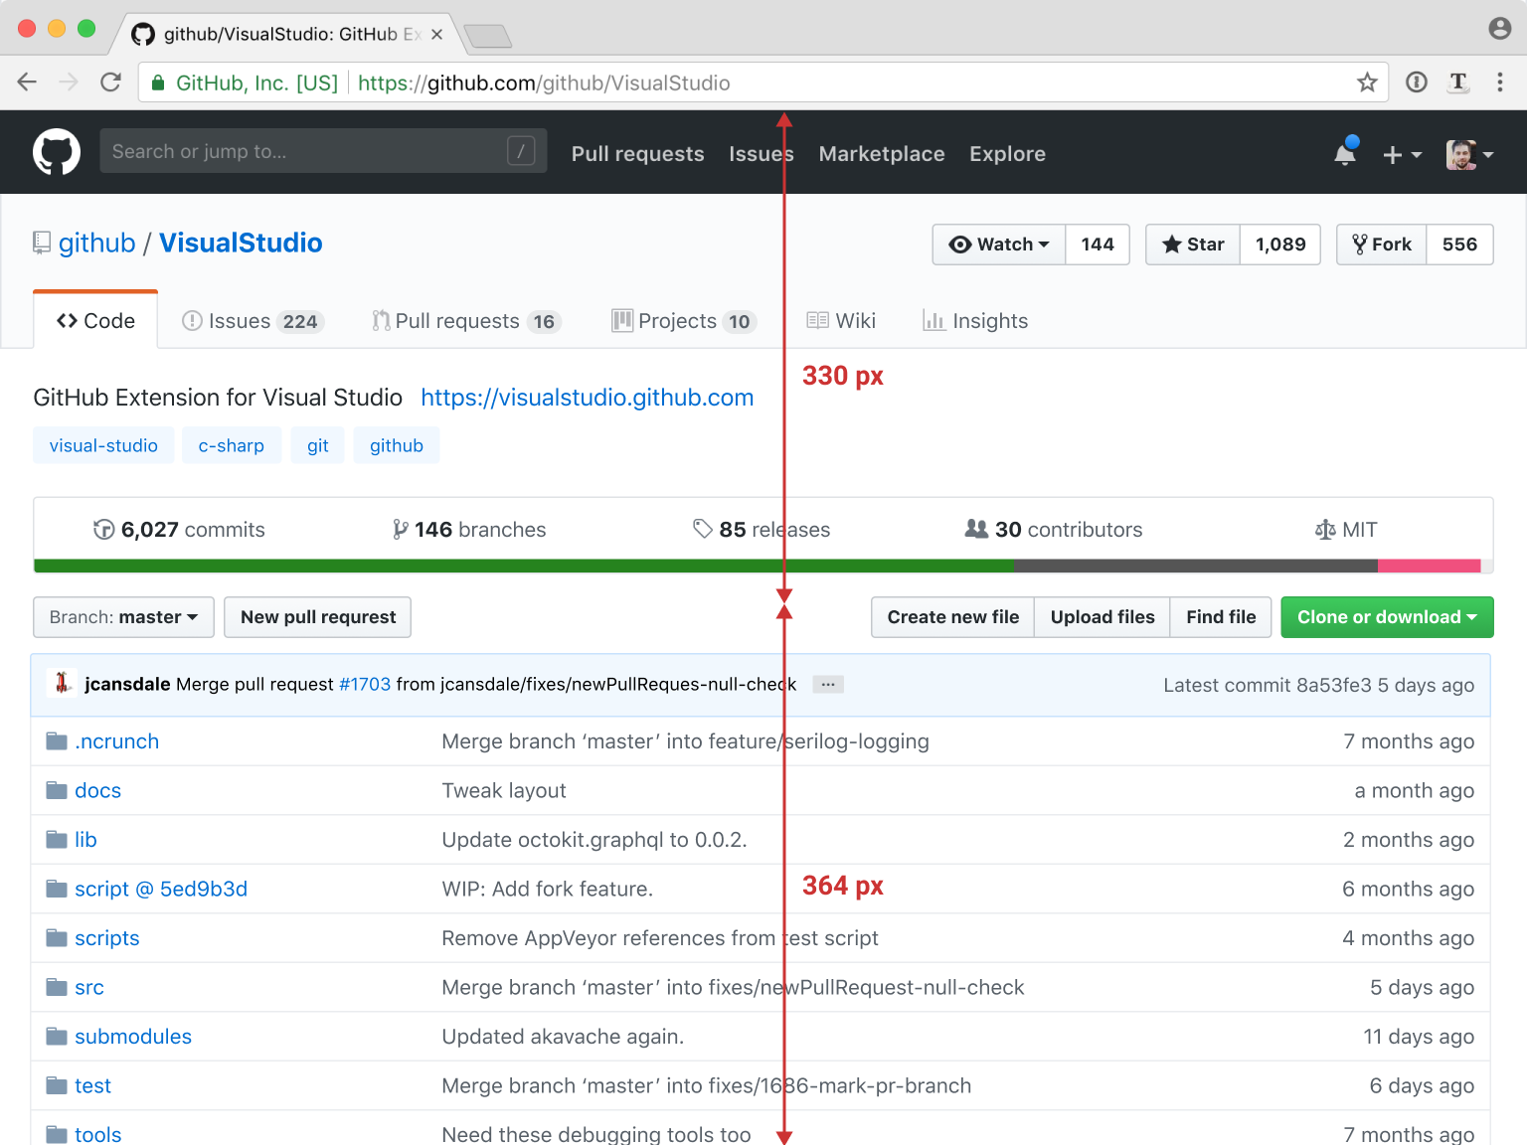Expand the plus create-new menu
This screenshot has height=1145, width=1527.
pos(1402,154)
